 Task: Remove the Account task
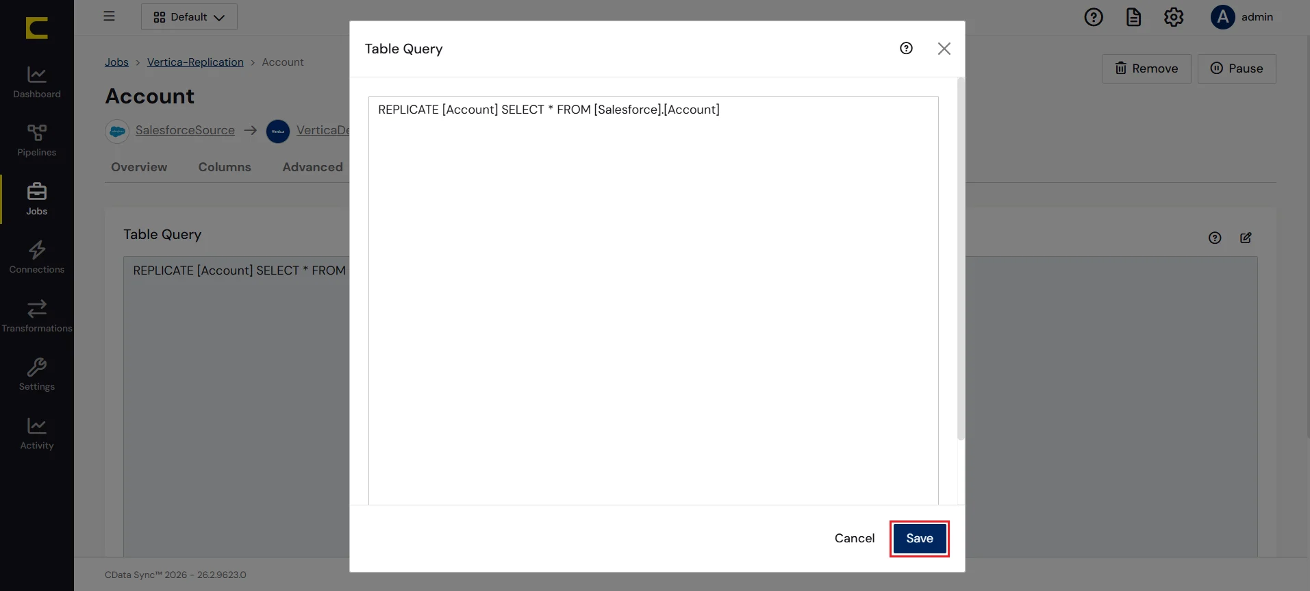[1146, 68]
